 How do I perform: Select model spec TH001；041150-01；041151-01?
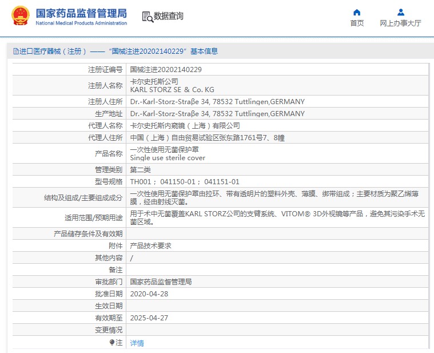(x=185, y=181)
